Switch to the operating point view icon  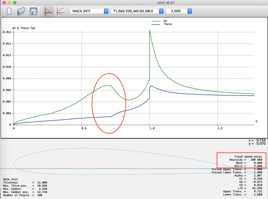coord(48,11)
